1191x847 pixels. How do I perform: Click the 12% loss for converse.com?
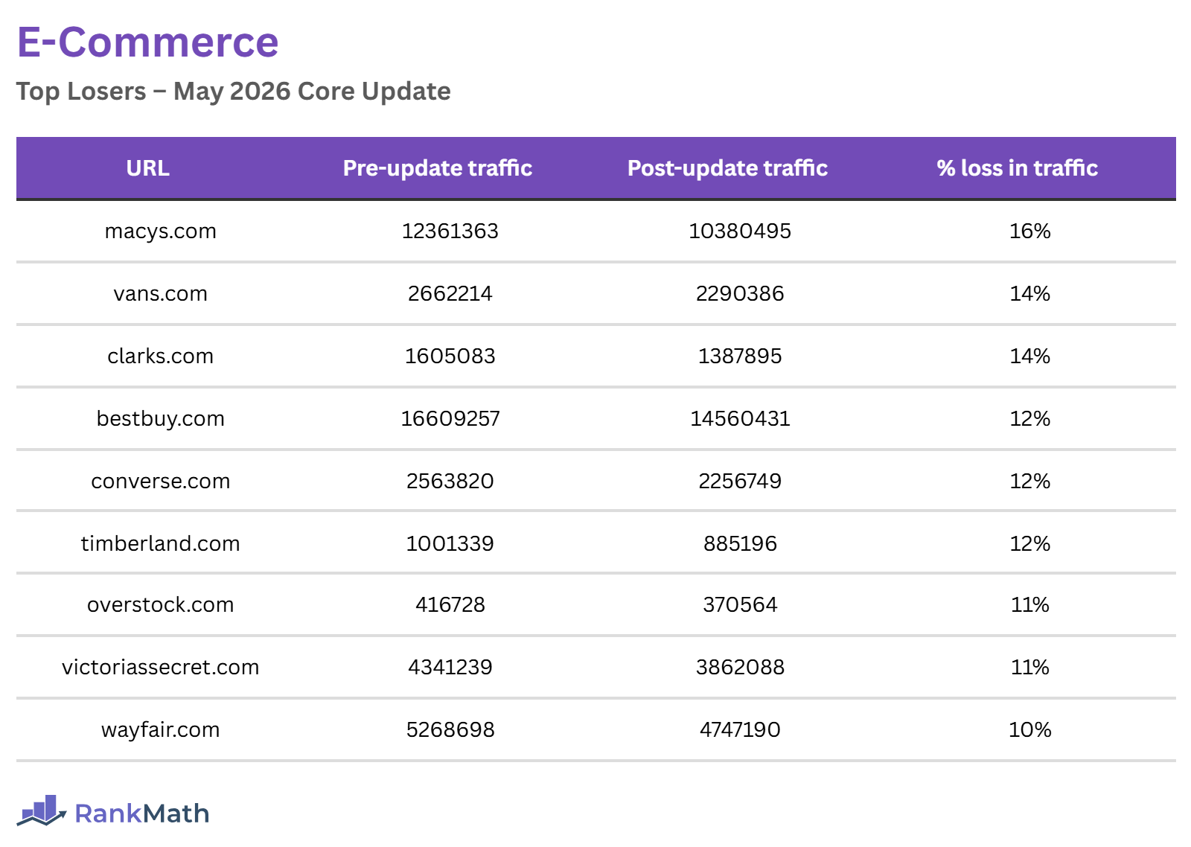(1030, 482)
